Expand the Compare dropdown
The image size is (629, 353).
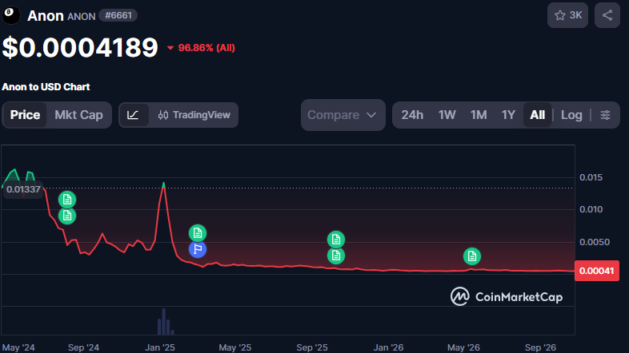343,115
